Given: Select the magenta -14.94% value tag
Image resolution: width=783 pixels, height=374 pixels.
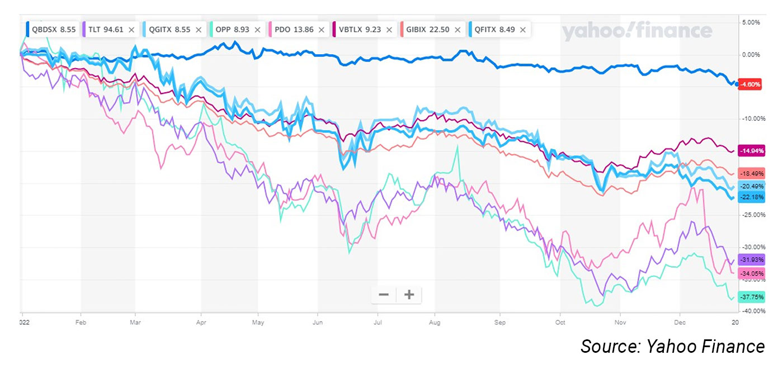Looking at the screenshot, I should (x=751, y=150).
